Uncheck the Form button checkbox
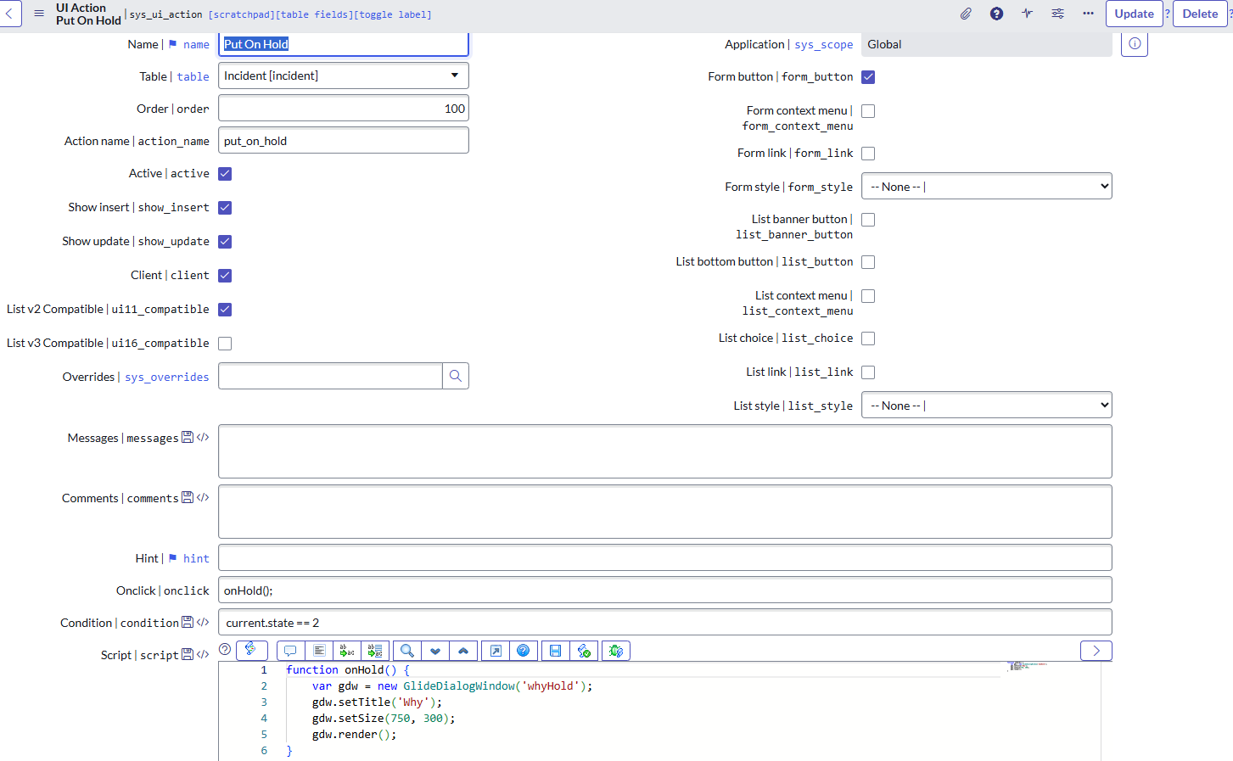Screen dimensions: 1233x761 point(868,77)
